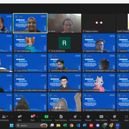
Task: Expand the Participants options caret
Action: coord(12,117)
